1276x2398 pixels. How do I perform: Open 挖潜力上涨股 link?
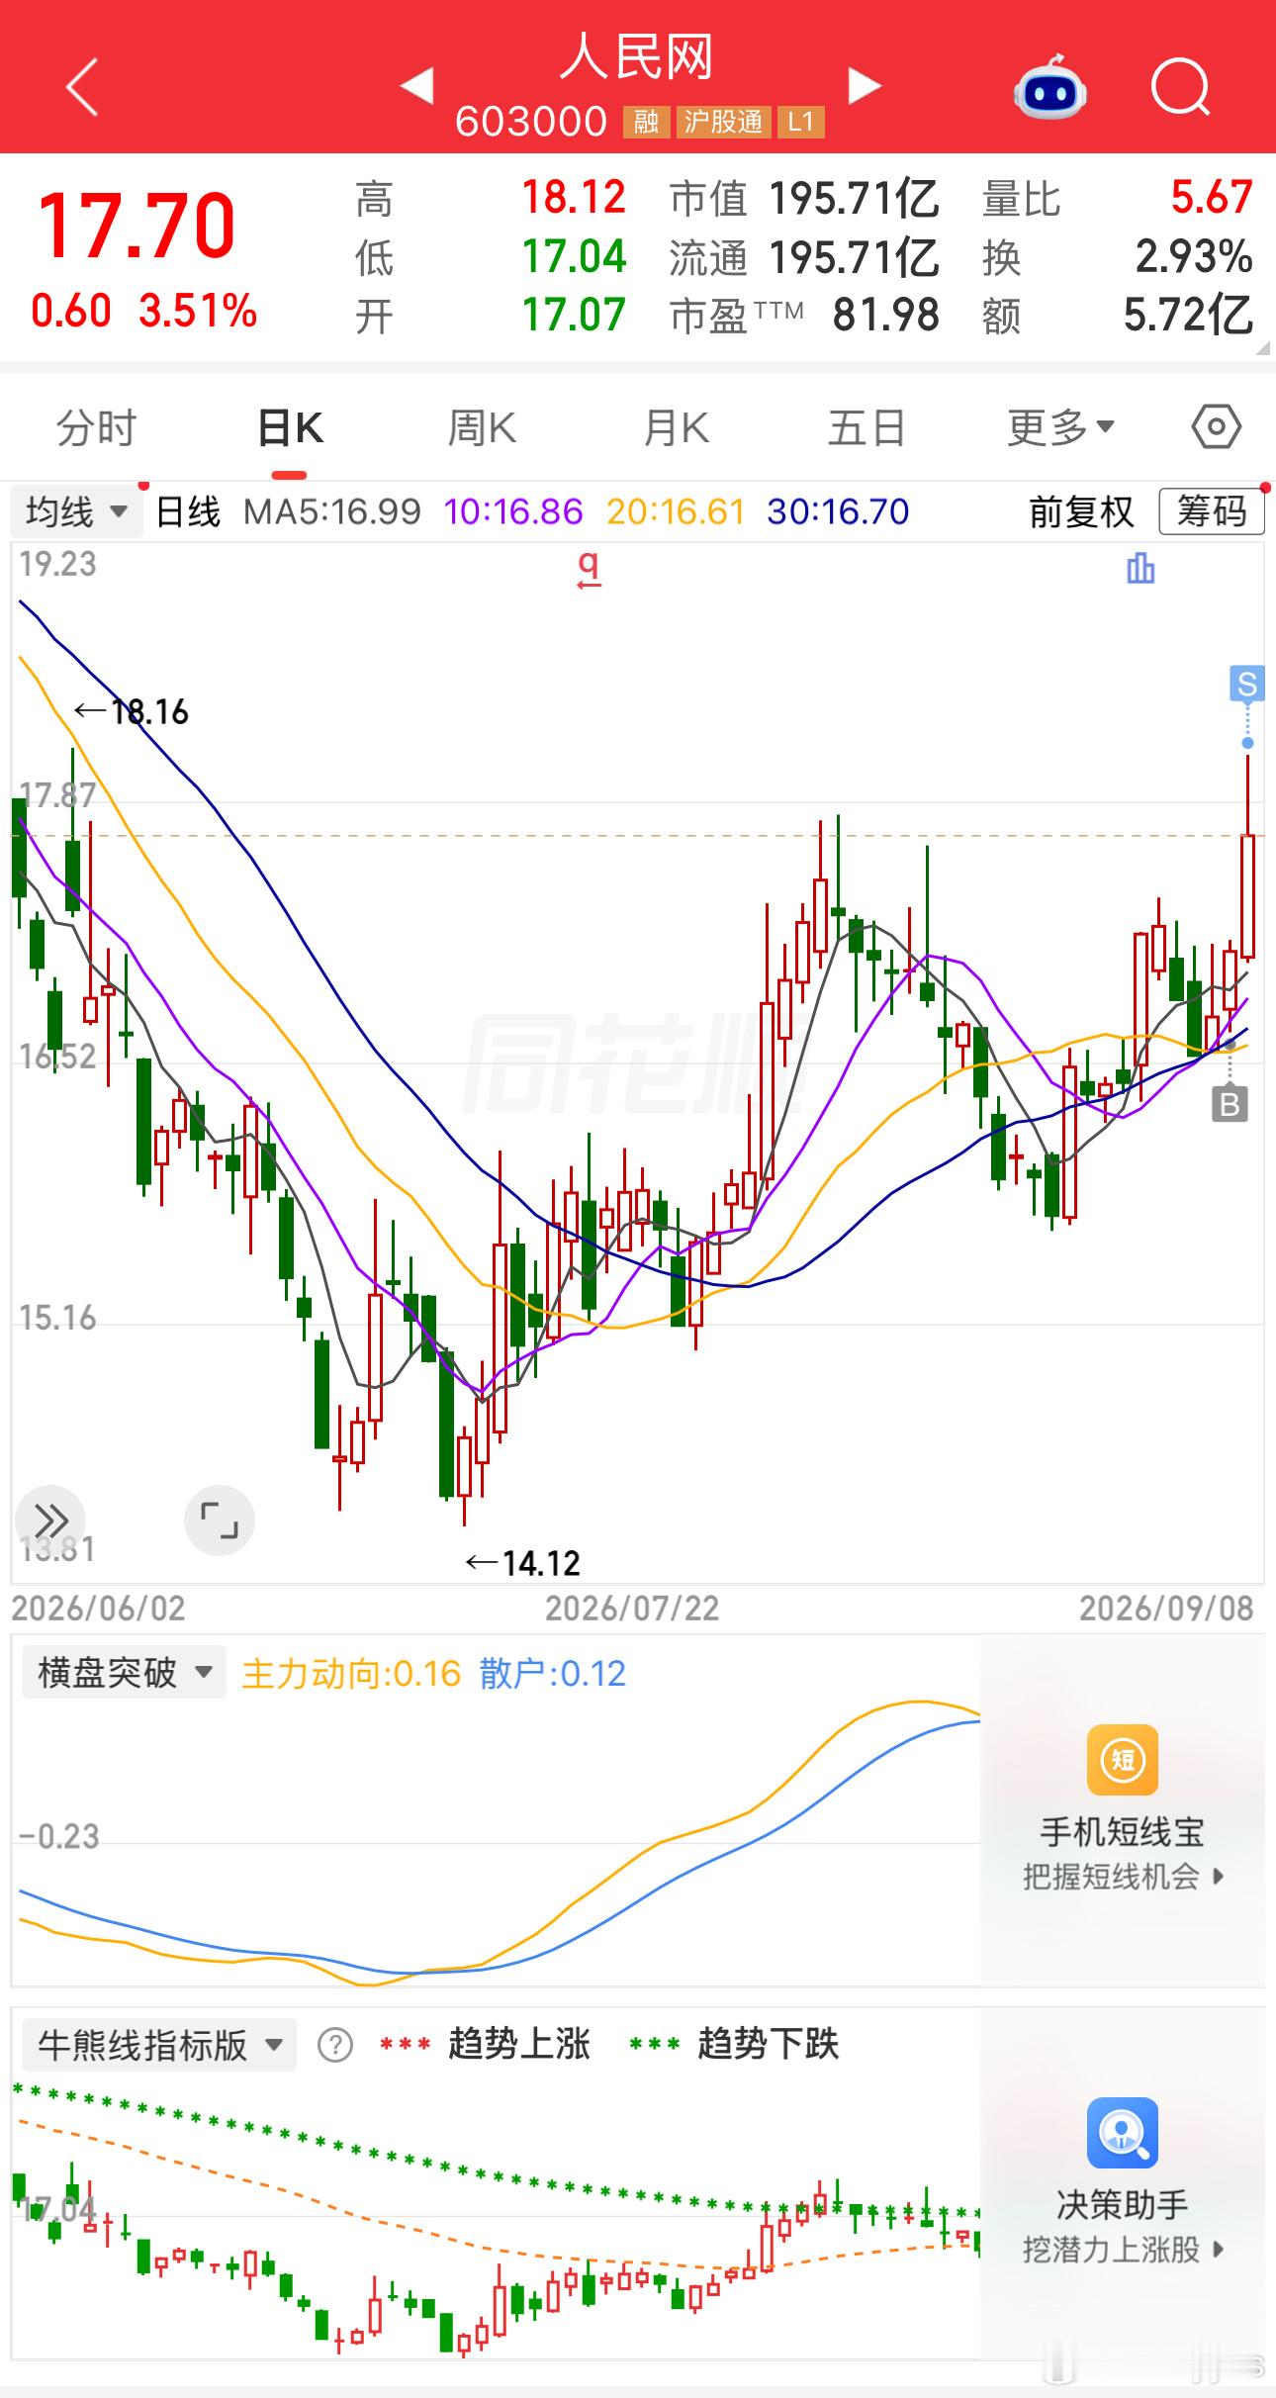coord(1124,2250)
